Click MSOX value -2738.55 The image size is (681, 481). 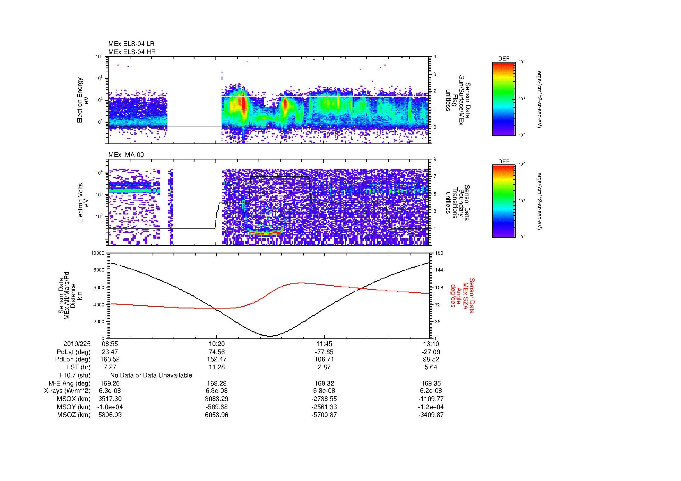coord(324,399)
